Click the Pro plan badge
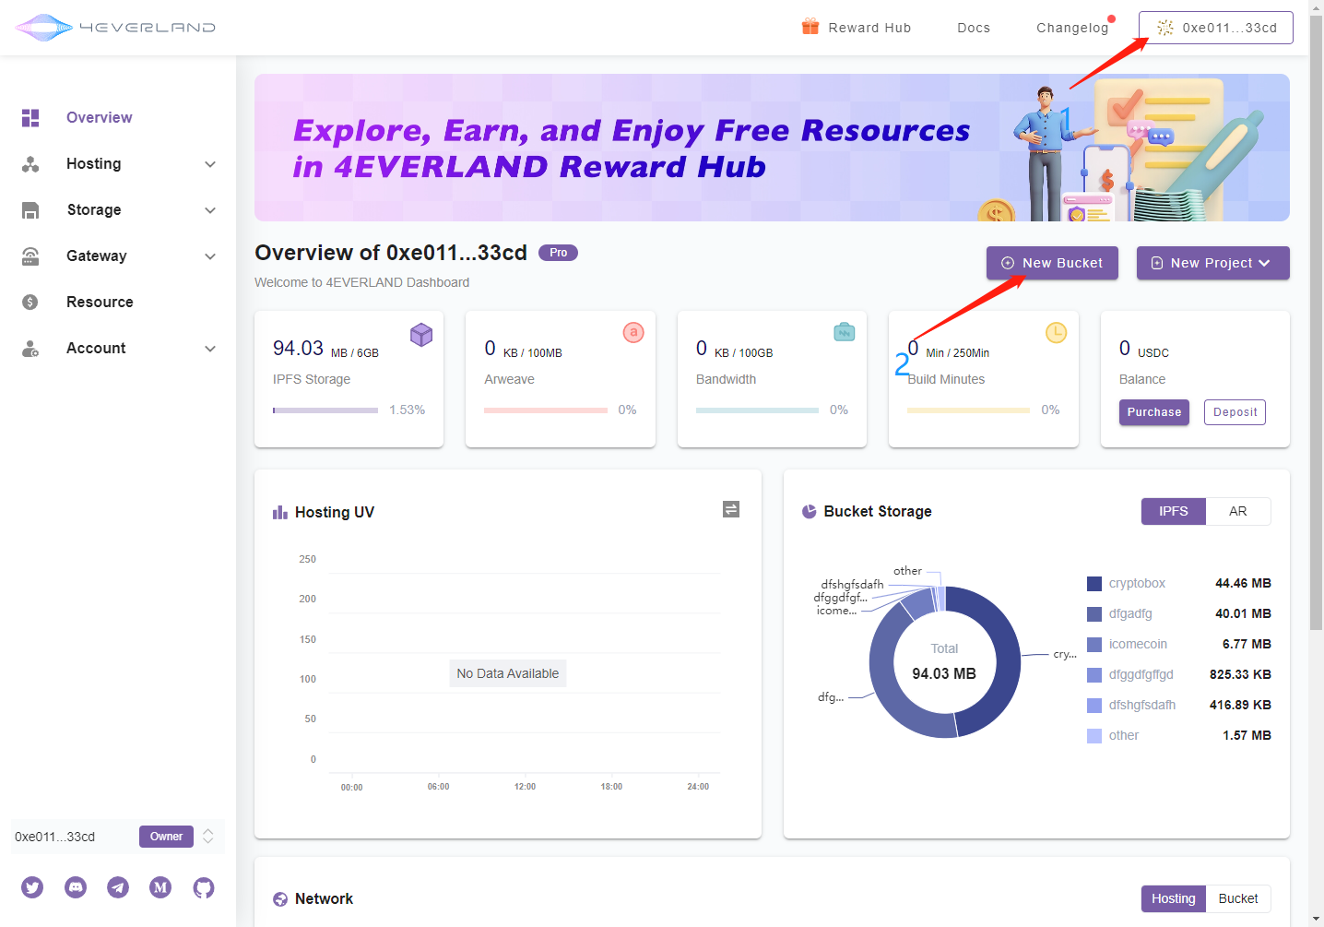Screen dimensions: 1324x927 pyautogui.click(x=558, y=253)
